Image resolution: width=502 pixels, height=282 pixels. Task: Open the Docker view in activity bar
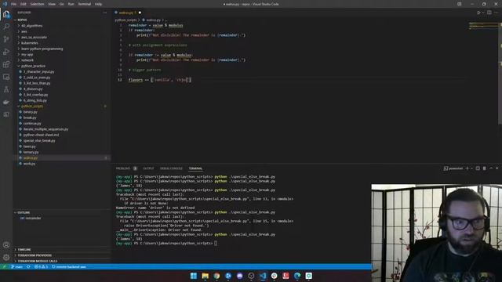6,102
